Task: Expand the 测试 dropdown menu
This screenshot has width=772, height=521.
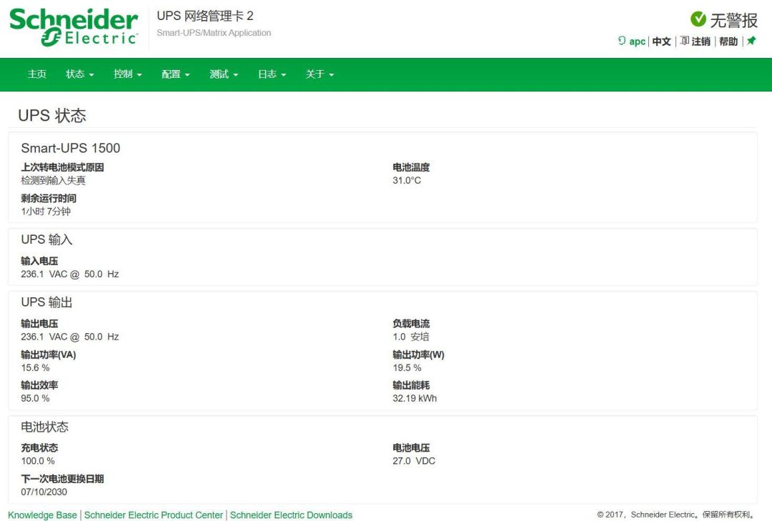Action: click(224, 74)
